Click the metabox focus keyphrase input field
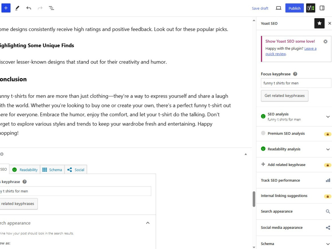The width and height of the screenshot is (332, 249). (75, 191)
